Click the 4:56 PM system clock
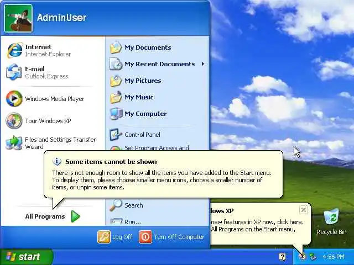The width and height of the screenshot is (354, 265). 334,257
